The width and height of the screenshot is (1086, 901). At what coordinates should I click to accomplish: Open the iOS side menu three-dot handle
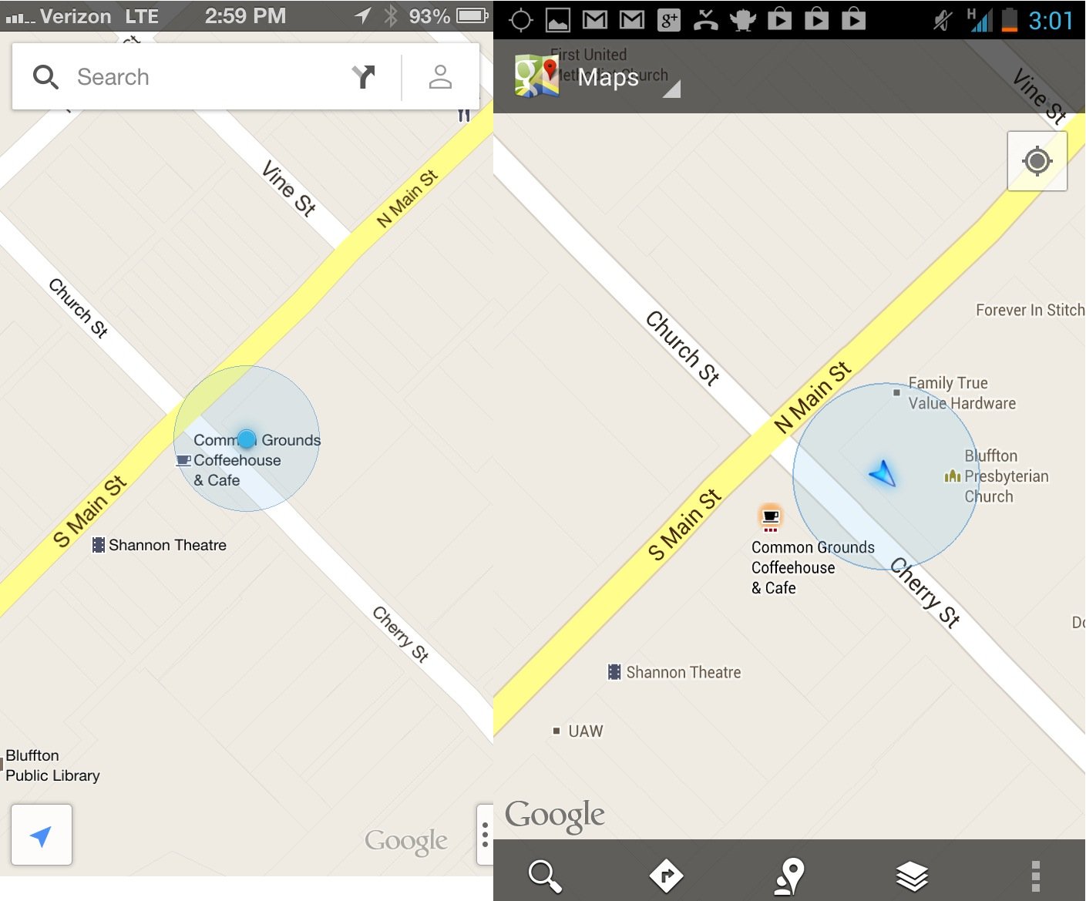(485, 835)
